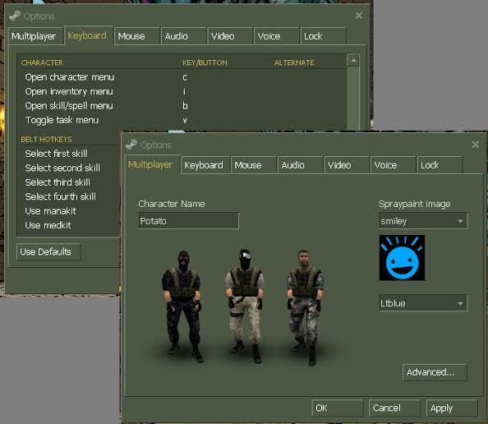
Task: Select 'Select fourth skill' binding row
Action: [x=69, y=196]
